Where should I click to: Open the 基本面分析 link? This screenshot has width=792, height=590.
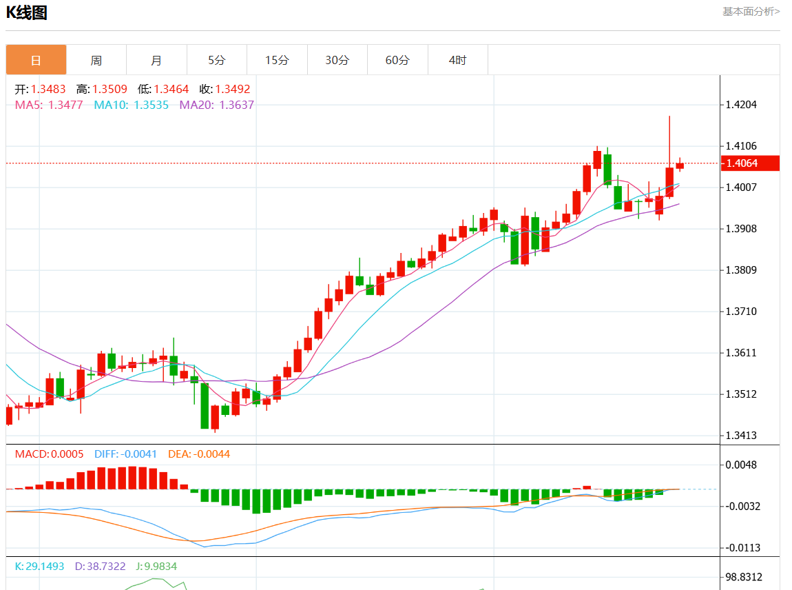point(751,12)
